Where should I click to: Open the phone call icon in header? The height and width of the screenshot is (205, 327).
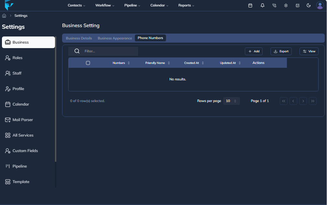[x=274, y=5]
